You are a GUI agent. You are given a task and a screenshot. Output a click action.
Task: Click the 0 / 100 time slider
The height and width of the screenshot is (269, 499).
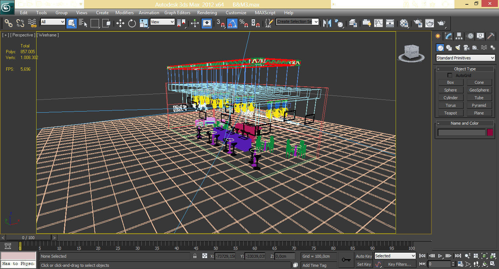pos(28,238)
